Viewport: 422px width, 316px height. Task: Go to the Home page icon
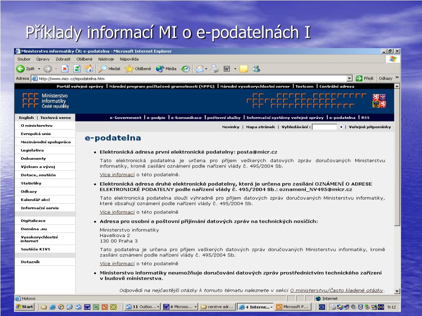pyautogui.click(x=89, y=69)
